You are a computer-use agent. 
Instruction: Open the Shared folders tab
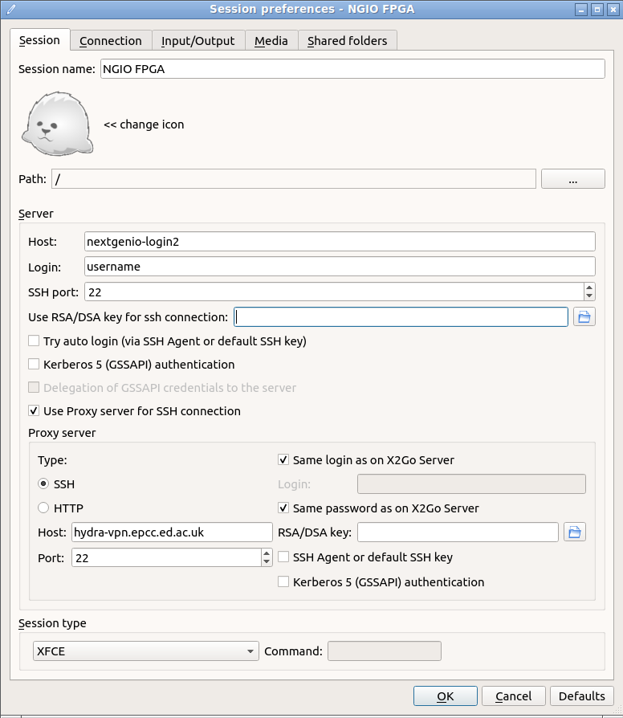pos(348,41)
